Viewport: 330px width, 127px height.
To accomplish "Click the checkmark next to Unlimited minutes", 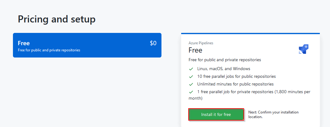I will pyautogui.click(x=191, y=84).
